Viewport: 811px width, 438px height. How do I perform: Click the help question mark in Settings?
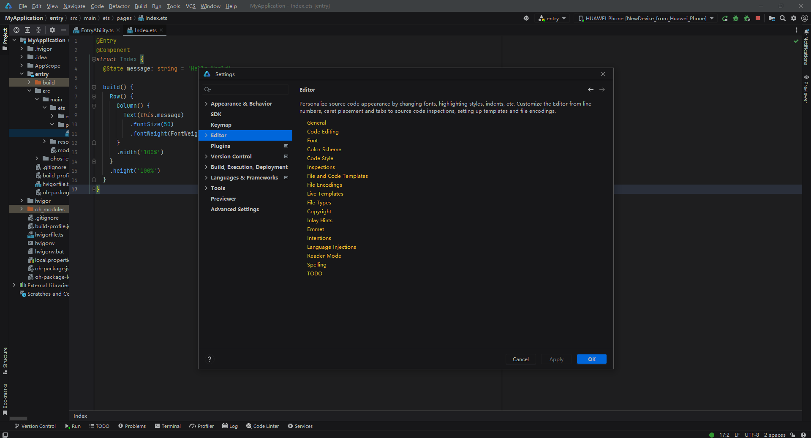tap(210, 359)
